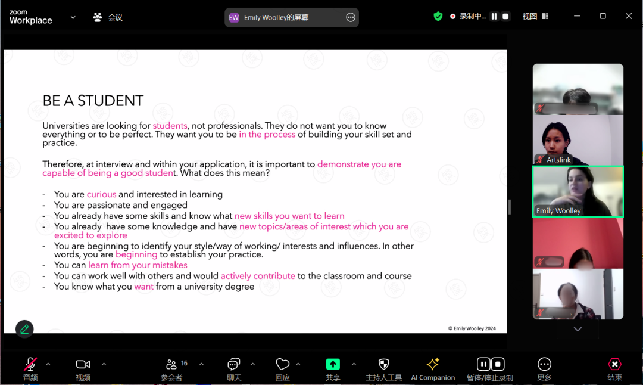The width and height of the screenshot is (643, 385).
Task: Unmute the microphone audio icon
Action: [x=30, y=364]
